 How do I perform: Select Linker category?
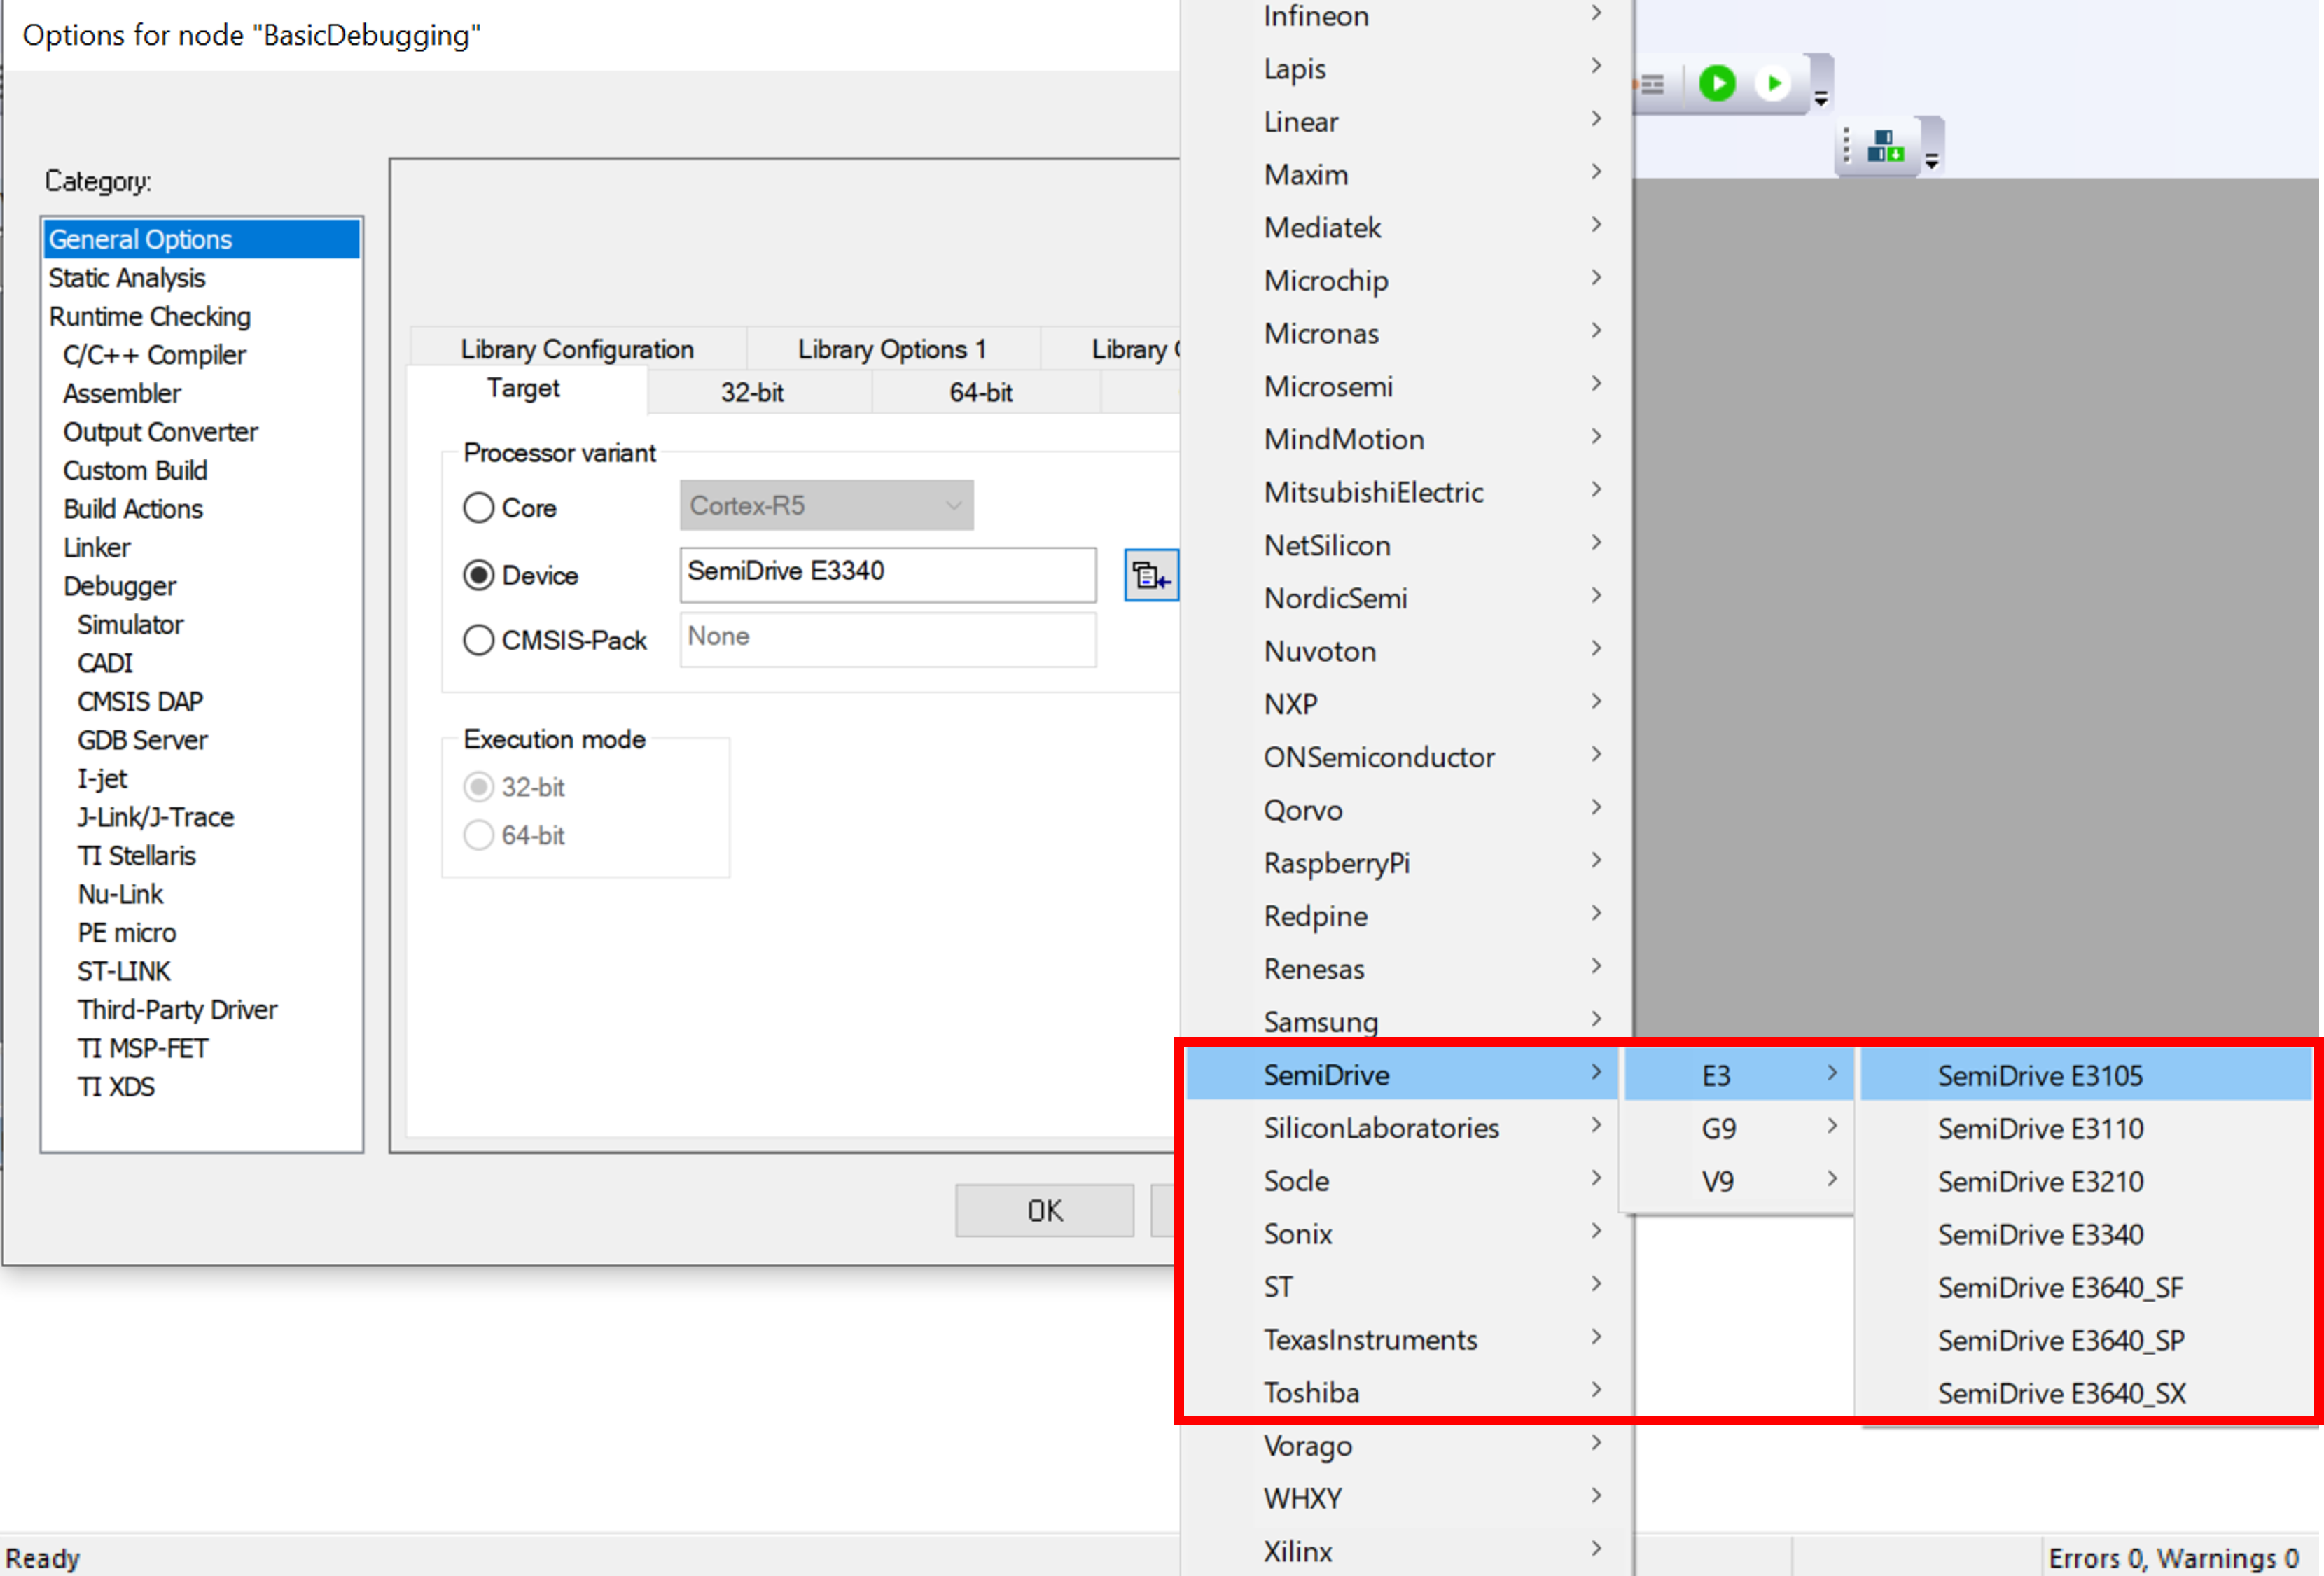coord(201,547)
